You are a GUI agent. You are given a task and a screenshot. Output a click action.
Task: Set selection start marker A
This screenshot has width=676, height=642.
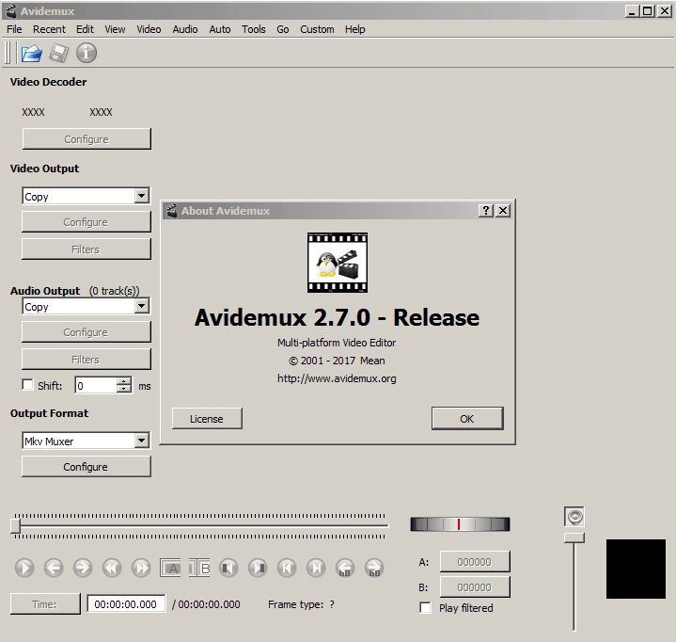(x=170, y=568)
